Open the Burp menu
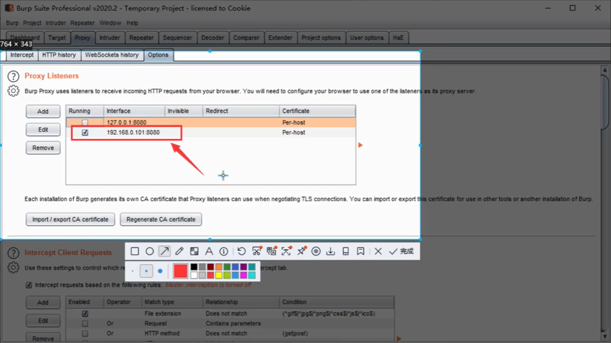 click(x=12, y=23)
